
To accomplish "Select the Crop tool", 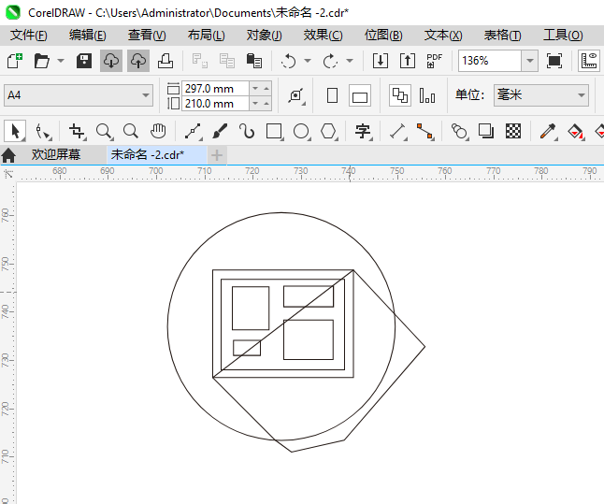I will click(x=77, y=132).
